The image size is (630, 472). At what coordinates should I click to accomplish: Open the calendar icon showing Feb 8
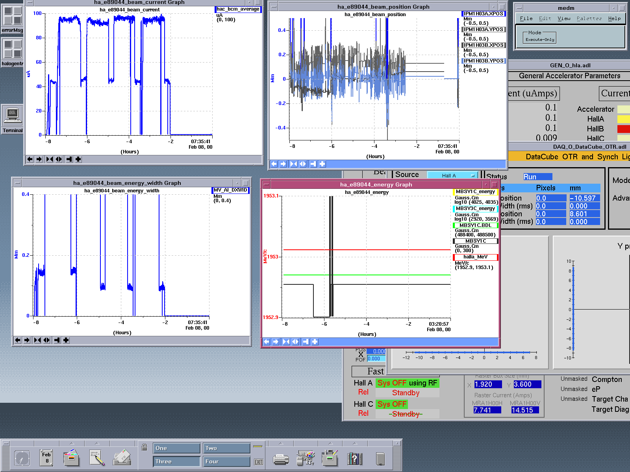click(x=46, y=458)
